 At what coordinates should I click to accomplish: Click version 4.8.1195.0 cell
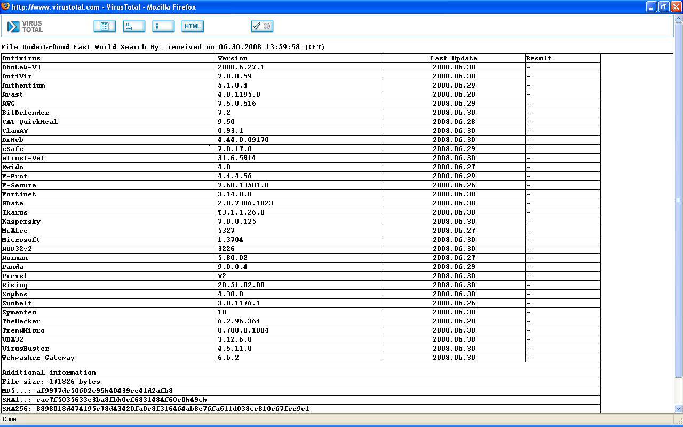(239, 94)
